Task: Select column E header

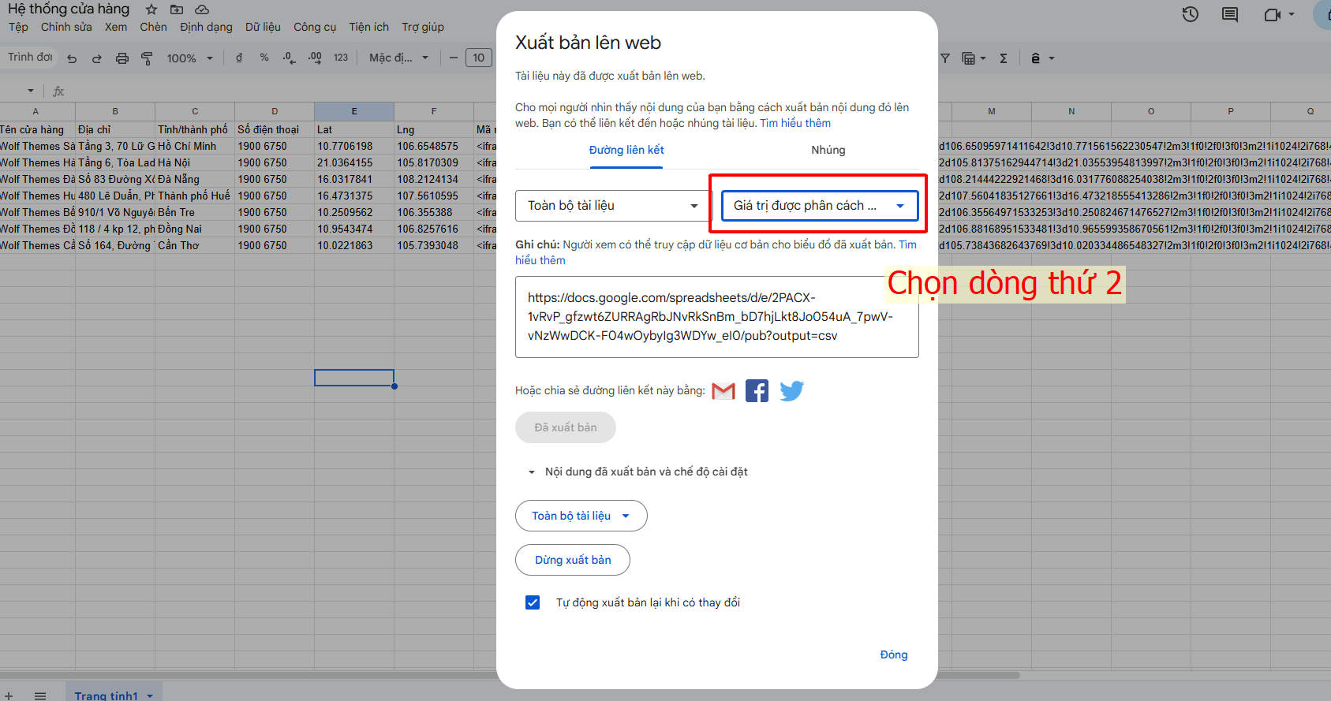Action: click(354, 111)
